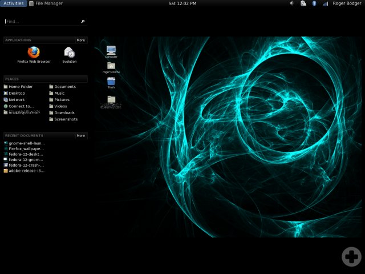
Task: Open the clock showing Sat 12:02 PM
Action: (x=182, y=3)
